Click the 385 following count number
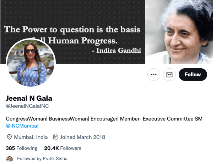 pos(10,148)
